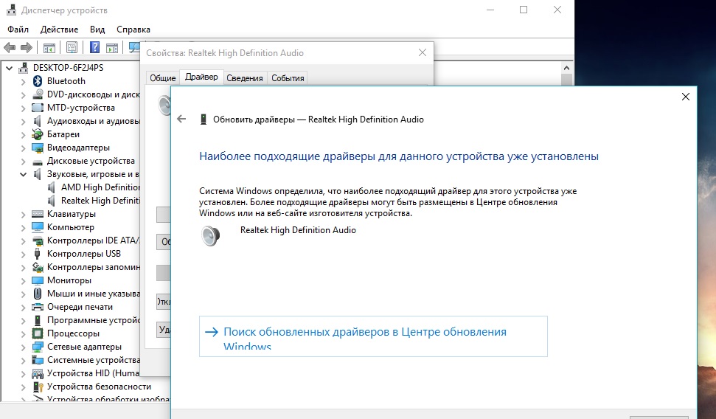The image size is (716, 419).
Task: Click the AMD High Definition speaker icon
Action: [52, 187]
